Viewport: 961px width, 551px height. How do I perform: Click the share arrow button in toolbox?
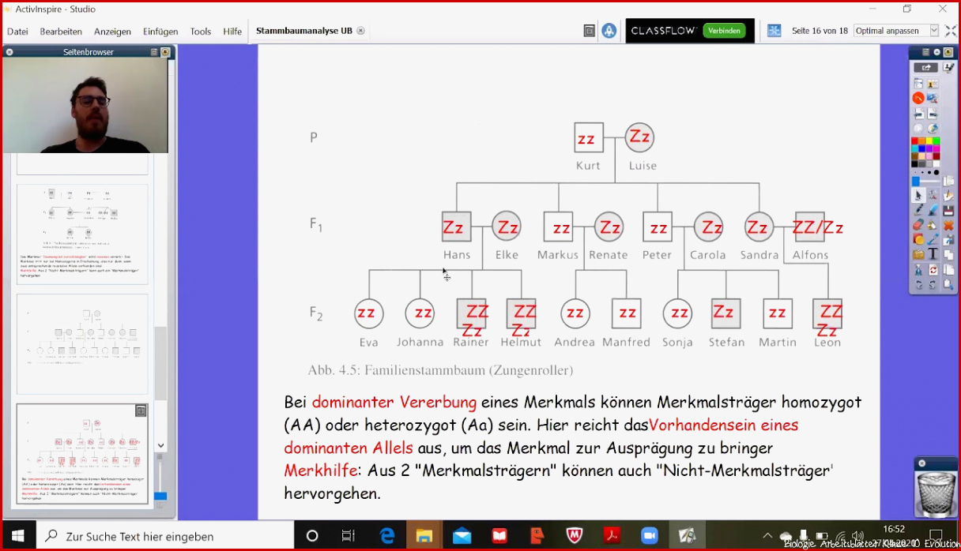point(925,68)
